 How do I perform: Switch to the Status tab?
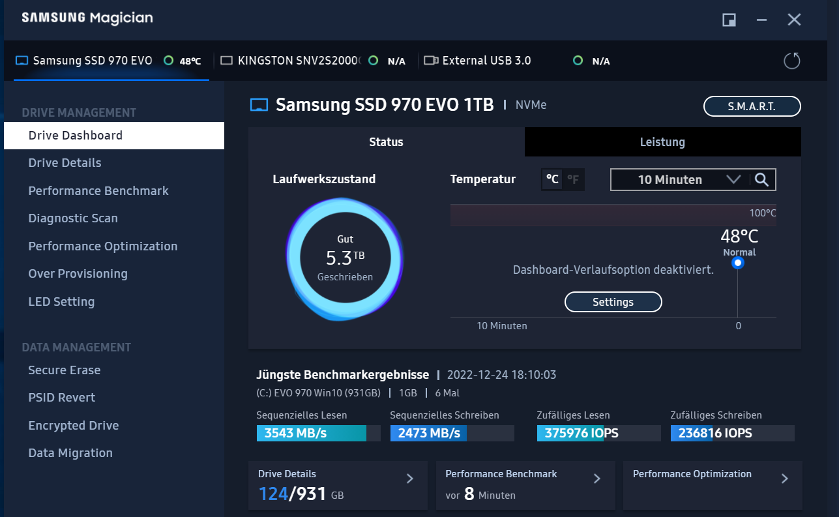[386, 141]
